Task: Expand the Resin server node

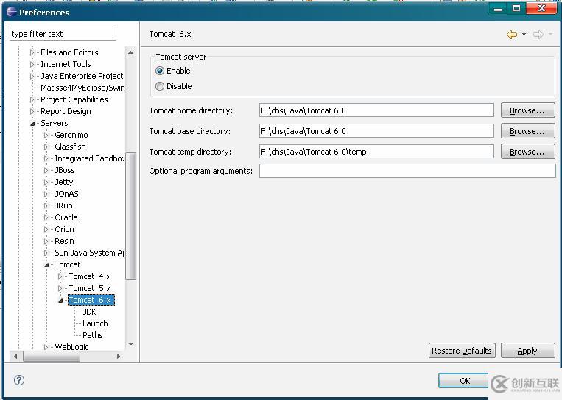Action: click(x=46, y=241)
